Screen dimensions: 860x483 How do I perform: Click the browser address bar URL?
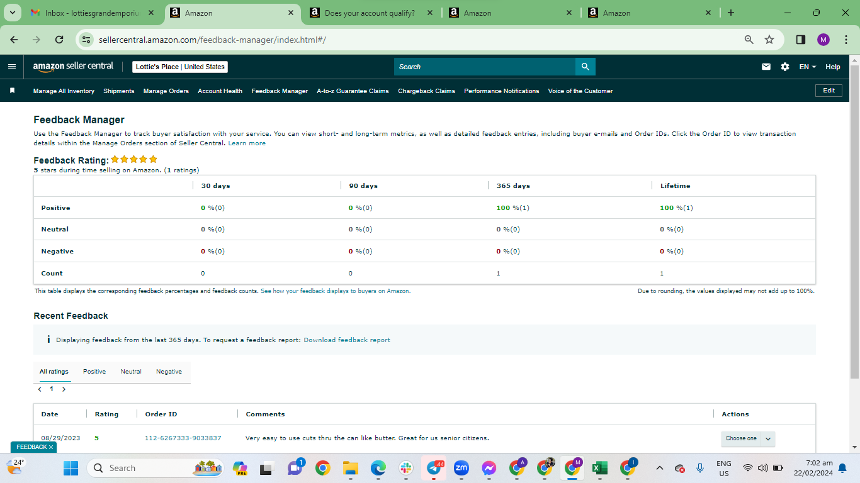(x=212, y=40)
